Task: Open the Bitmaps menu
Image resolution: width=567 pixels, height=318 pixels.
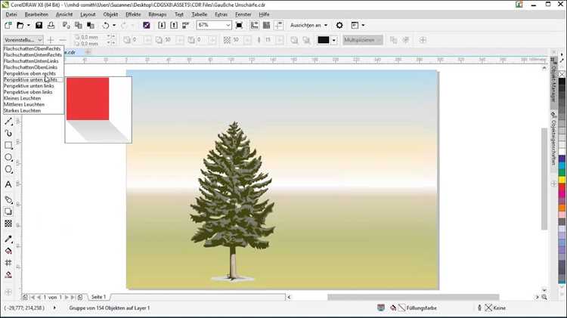Action: click(157, 14)
